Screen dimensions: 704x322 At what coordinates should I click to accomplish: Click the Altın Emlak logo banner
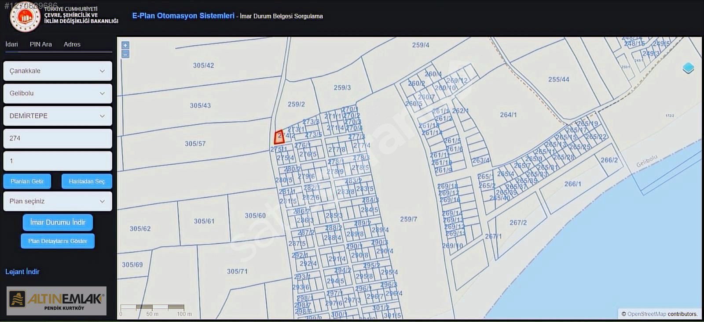coord(56,301)
